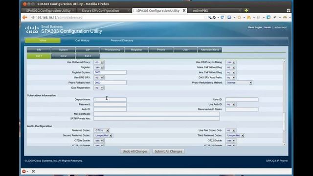Open the Ans Call Without Reg dropdown
This screenshot has height=176, width=313.
[x=230, y=72]
